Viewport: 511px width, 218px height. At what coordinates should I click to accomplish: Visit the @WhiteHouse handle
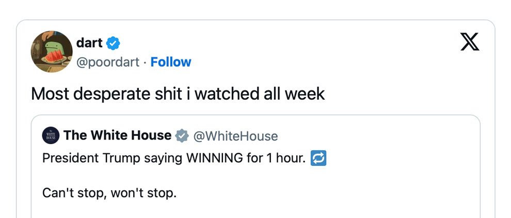click(235, 136)
